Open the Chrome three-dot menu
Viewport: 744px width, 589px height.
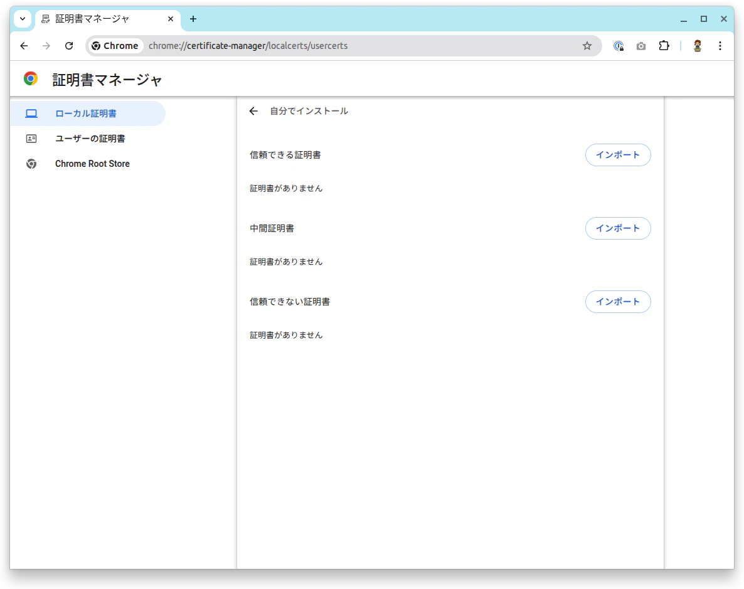click(720, 46)
